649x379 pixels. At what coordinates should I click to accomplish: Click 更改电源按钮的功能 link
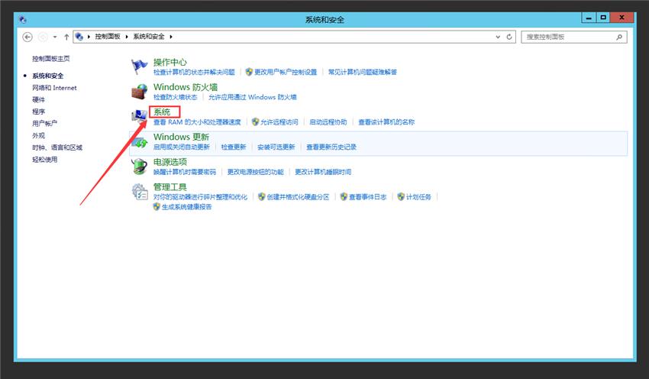[x=255, y=172]
